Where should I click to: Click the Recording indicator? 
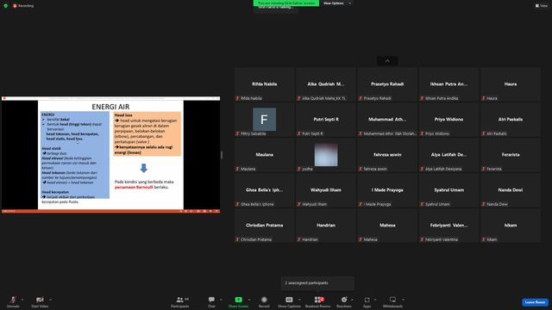tap(23, 6)
